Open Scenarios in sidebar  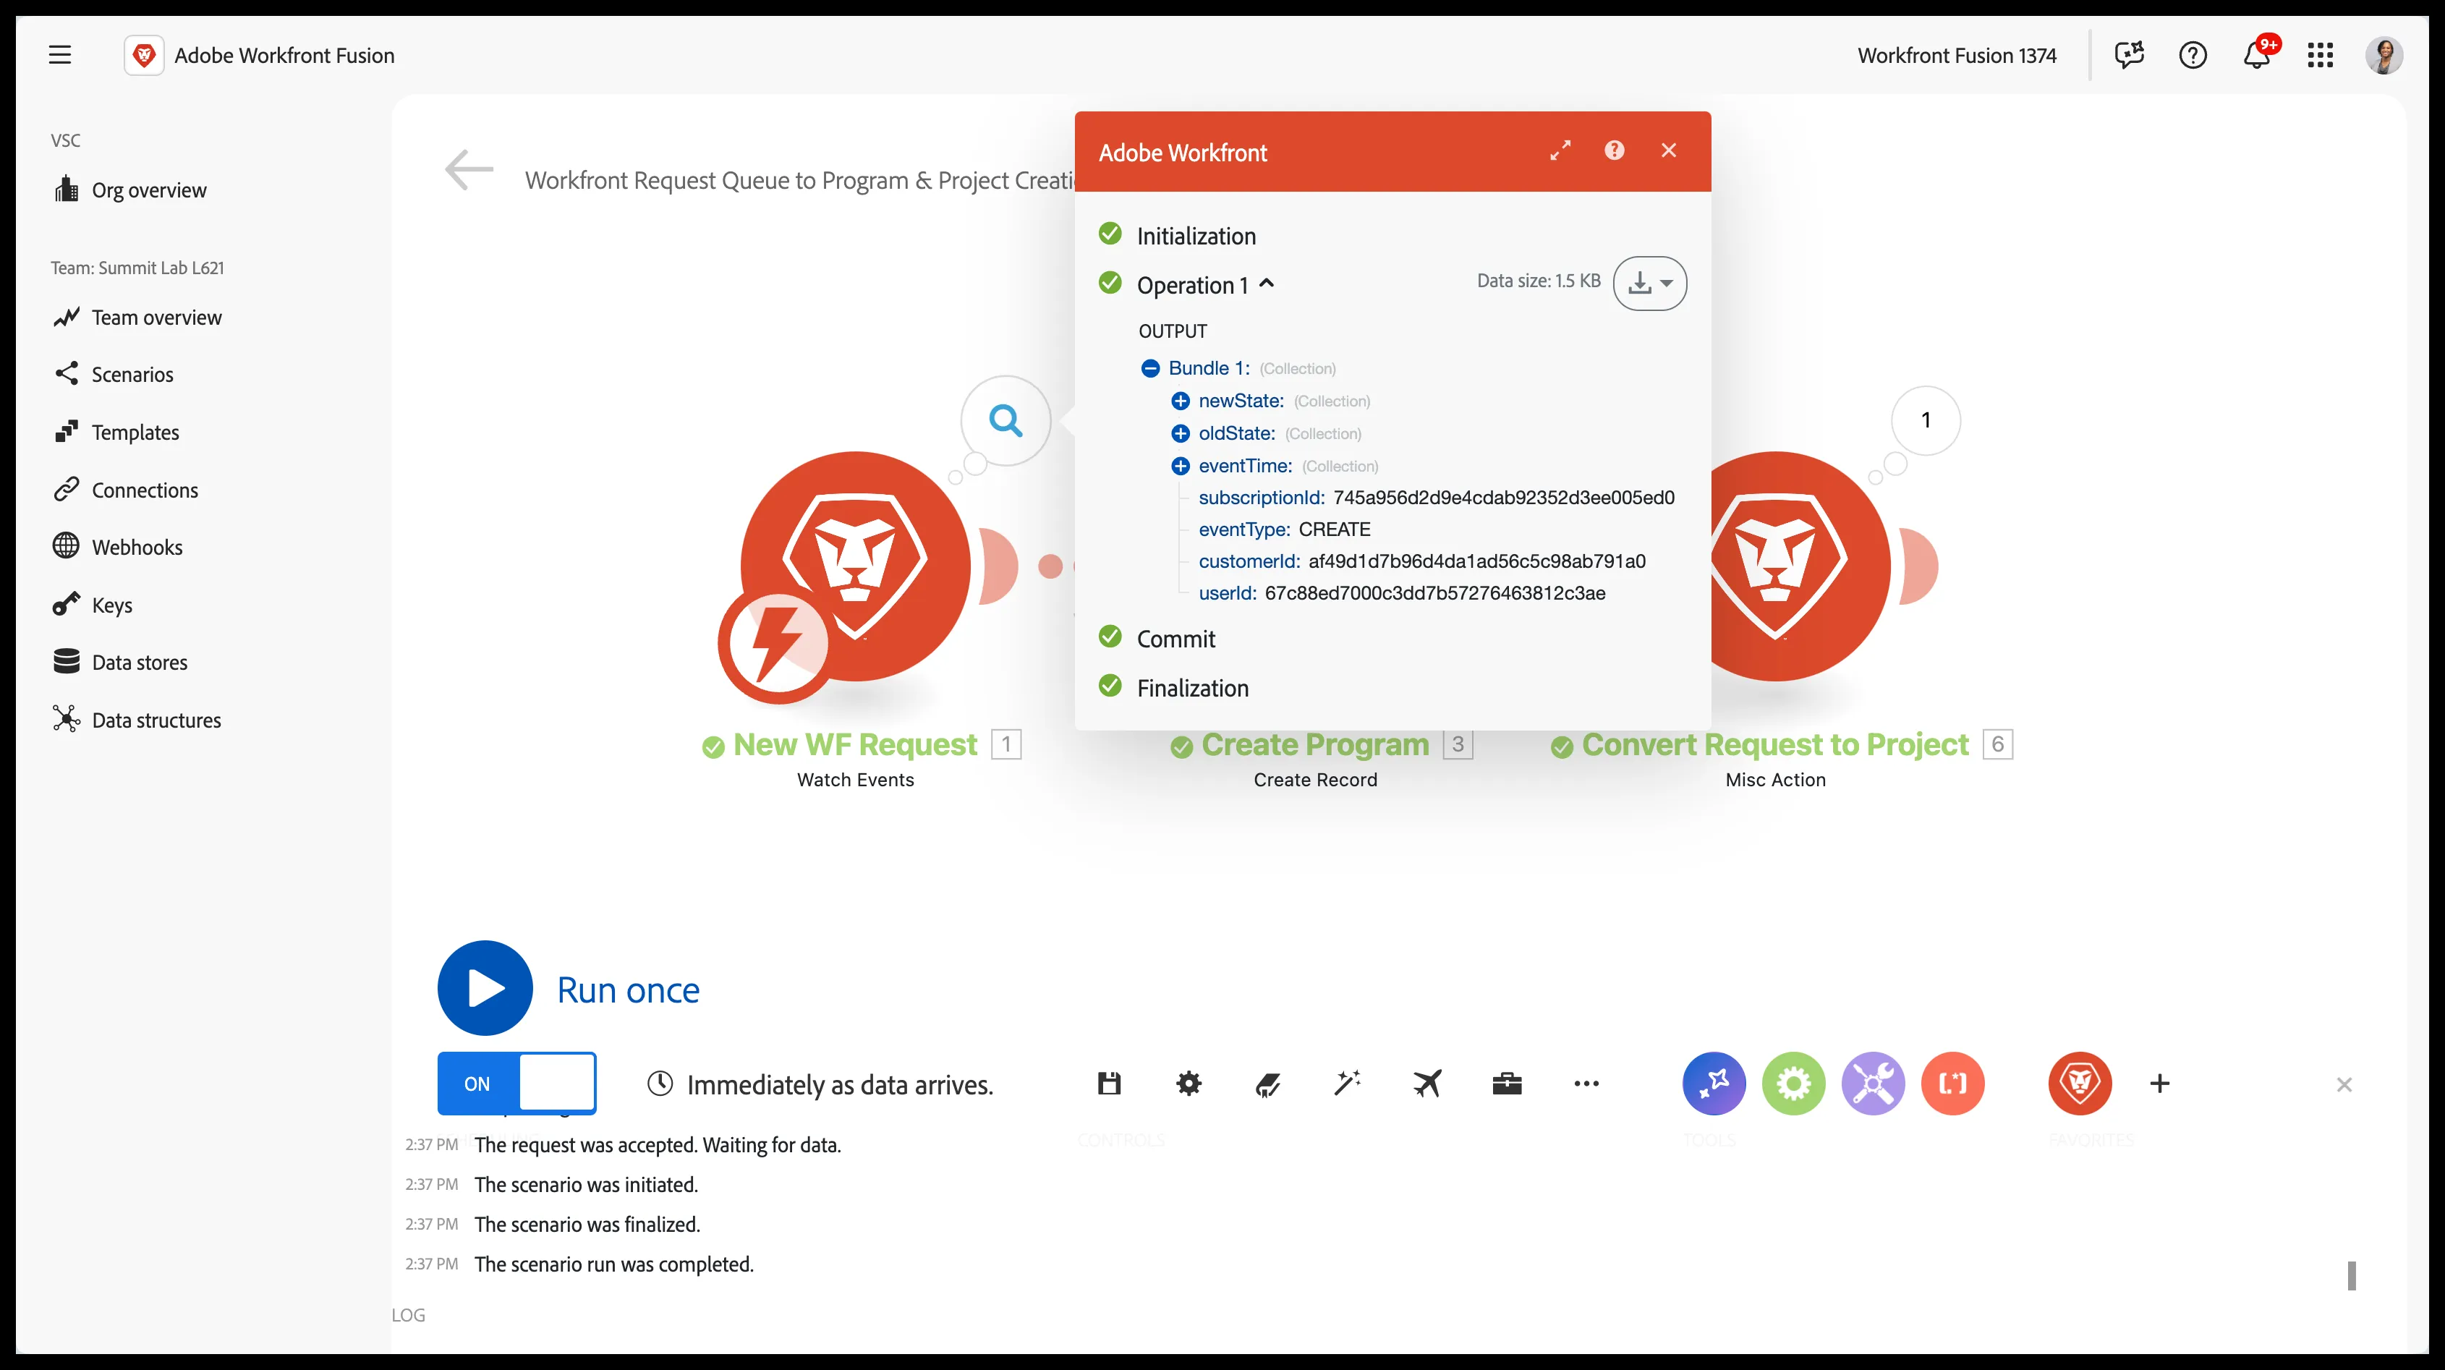click(x=114, y=374)
